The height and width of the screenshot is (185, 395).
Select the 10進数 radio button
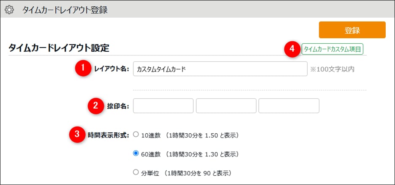click(136, 135)
